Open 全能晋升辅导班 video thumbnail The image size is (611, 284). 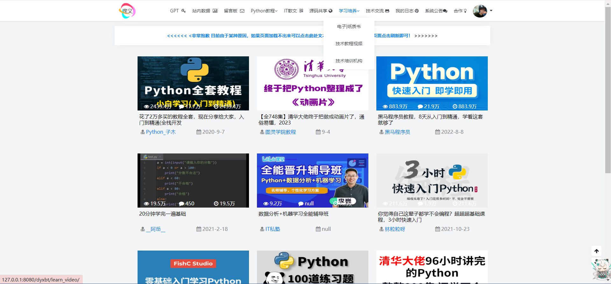[x=313, y=181]
